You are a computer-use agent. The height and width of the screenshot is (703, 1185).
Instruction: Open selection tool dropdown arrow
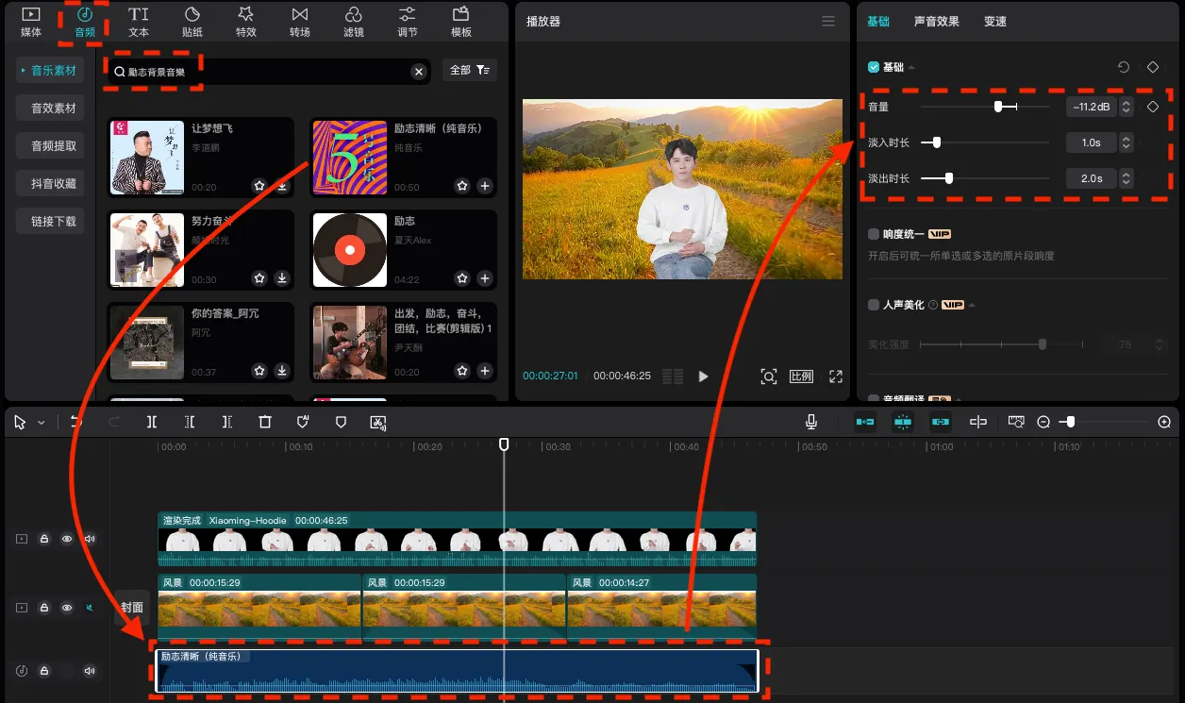pos(41,423)
